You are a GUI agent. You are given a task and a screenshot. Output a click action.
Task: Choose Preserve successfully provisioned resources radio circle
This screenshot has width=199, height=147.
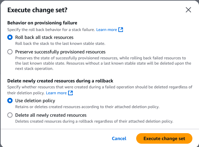click(10, 52)
